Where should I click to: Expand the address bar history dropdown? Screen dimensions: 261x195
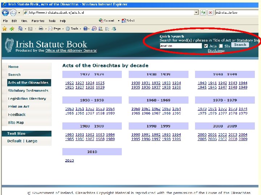click(196, 12)
